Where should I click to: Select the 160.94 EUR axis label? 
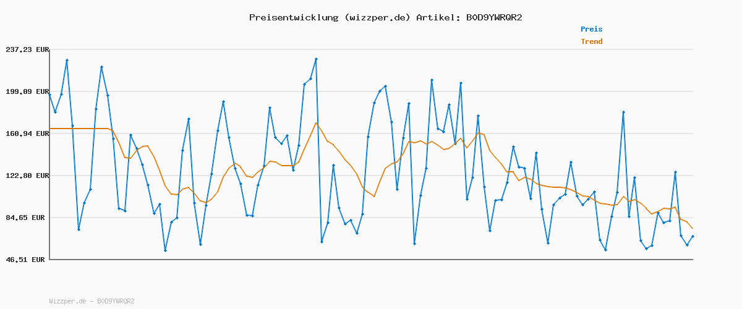click(26, 133)
